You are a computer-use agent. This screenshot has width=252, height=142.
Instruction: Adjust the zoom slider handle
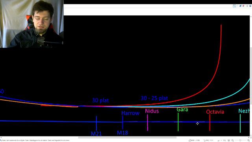(x=240, y=140)
